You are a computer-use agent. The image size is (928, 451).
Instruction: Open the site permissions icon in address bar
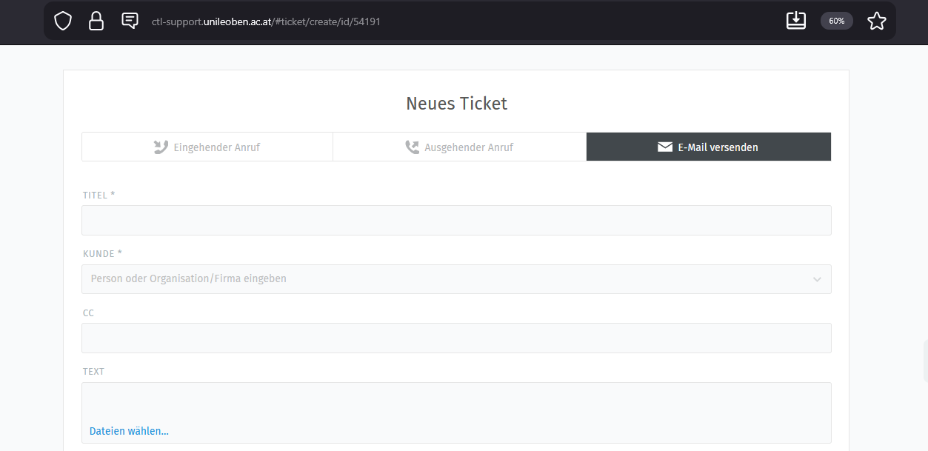point(130,21)
